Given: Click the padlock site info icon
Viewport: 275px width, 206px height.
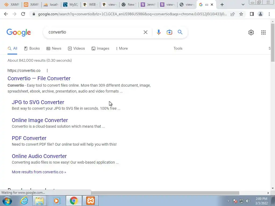Looking at the screenshot, I should [34, 14].
